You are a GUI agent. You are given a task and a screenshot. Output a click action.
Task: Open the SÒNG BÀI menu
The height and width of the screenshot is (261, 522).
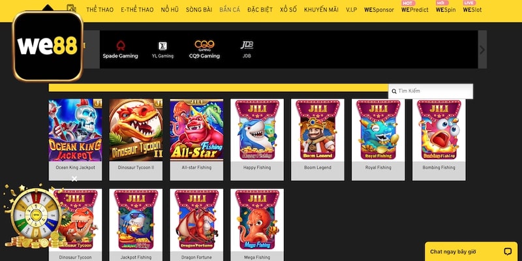click(x=199, y=10)
